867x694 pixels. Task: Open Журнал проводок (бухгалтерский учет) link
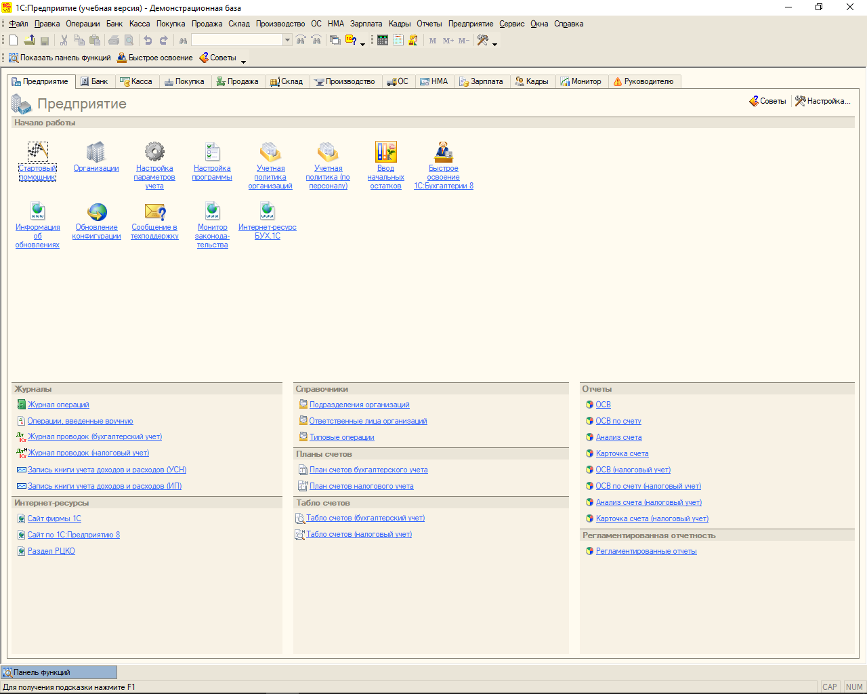(x=95, y=436)
